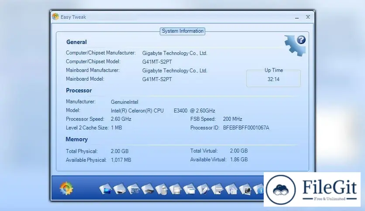Viewport: 365px width, 211px height.
Task: Click the System Information header label
Action: pos(182,31)
